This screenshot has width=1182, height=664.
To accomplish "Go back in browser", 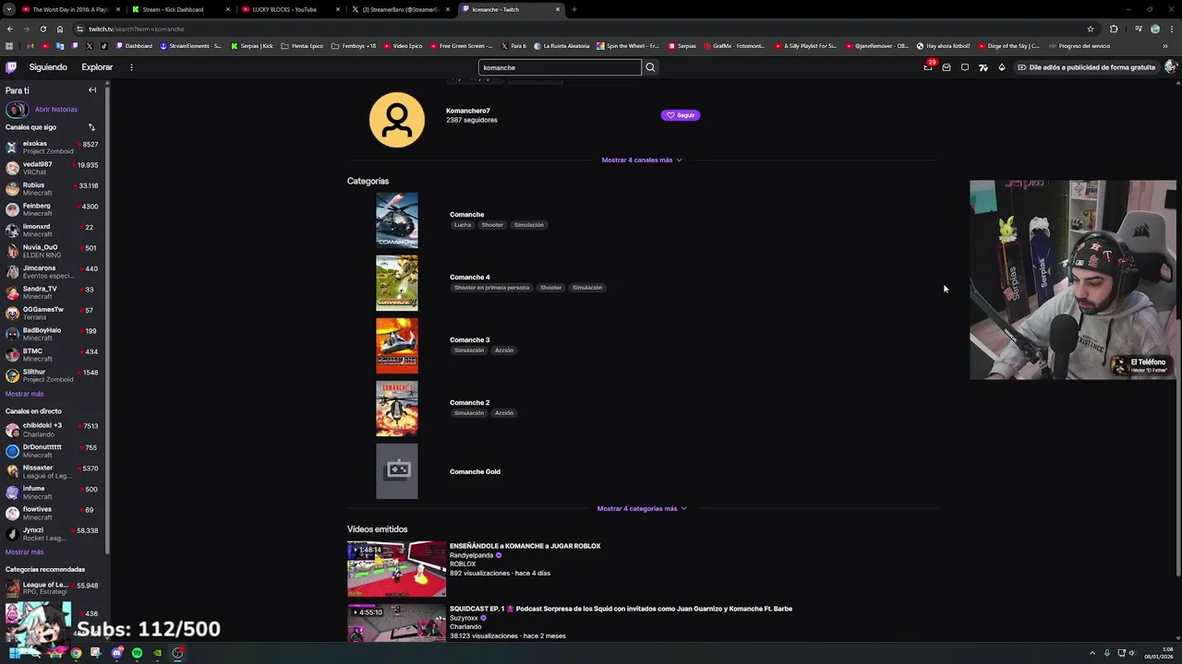I will 11,29.
